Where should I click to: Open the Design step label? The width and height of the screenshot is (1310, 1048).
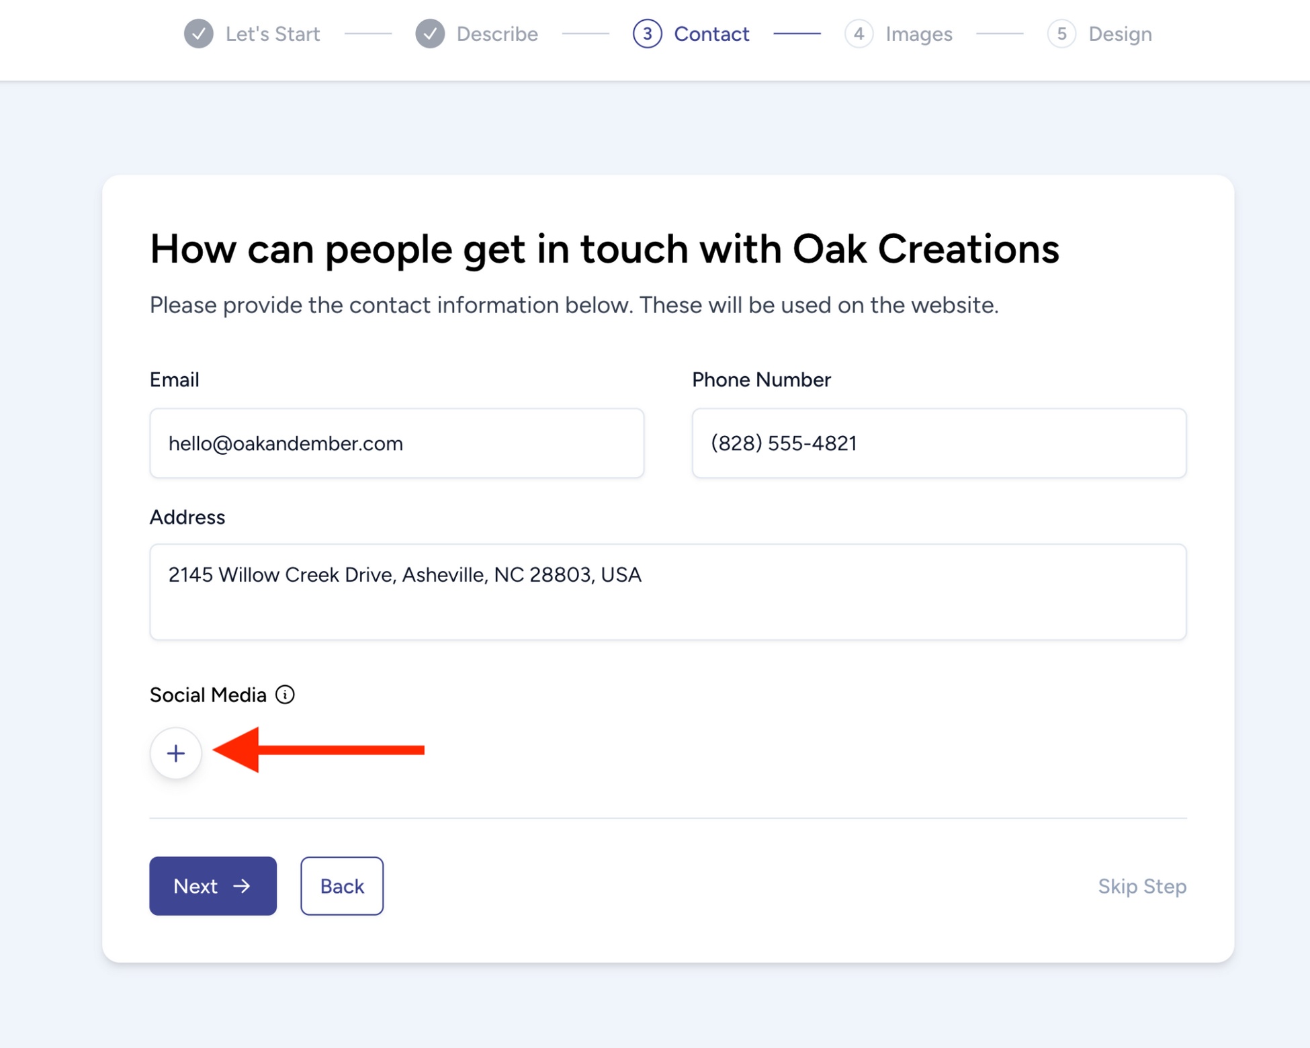coord(1119,34)
